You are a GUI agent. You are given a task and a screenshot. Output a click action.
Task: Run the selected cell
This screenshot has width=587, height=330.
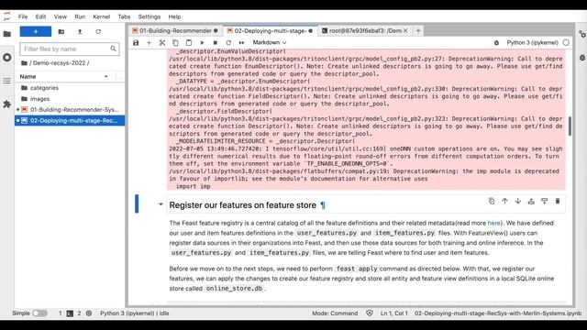[202, 43]
